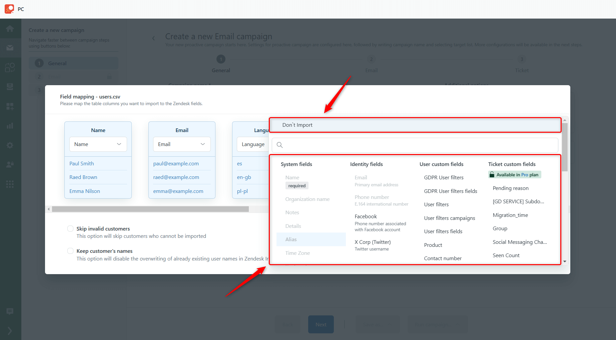The width and height of the screenshot is (616, 340).
Task: Select Social Messaging Cha... ticket field
Action: tap(520, 242)
